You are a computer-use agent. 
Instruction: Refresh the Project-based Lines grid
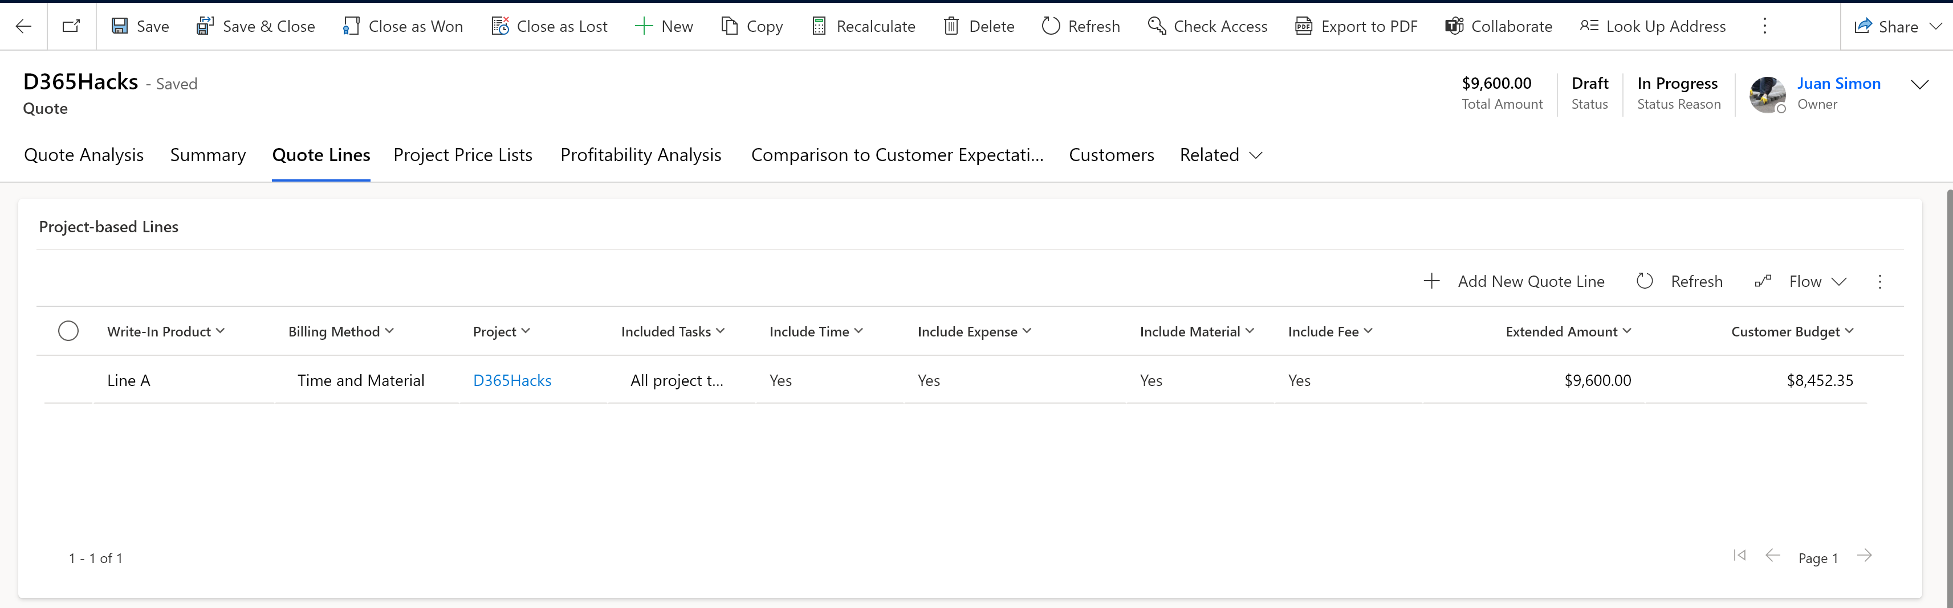(1679, 282)
